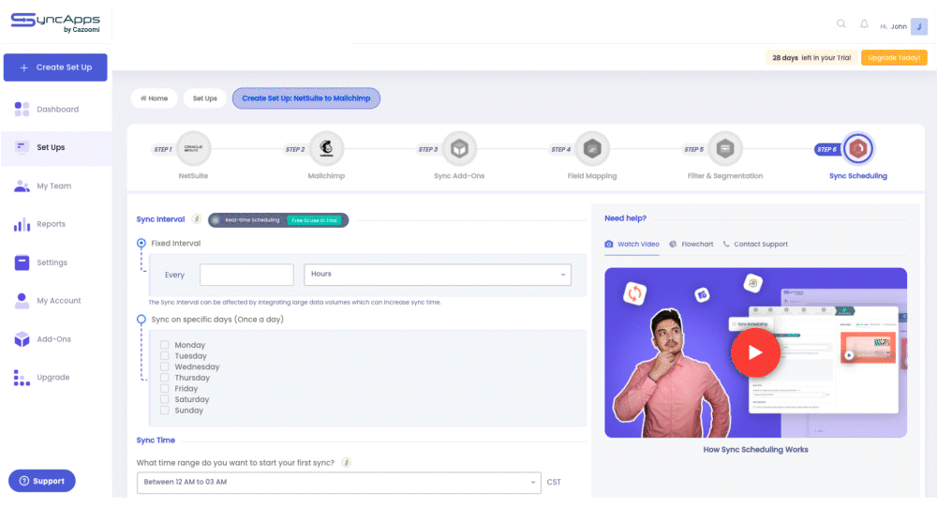This screenshot has width=937, height=508.
Task: Click the Reports bar chart icon
Action: (22, 224)
